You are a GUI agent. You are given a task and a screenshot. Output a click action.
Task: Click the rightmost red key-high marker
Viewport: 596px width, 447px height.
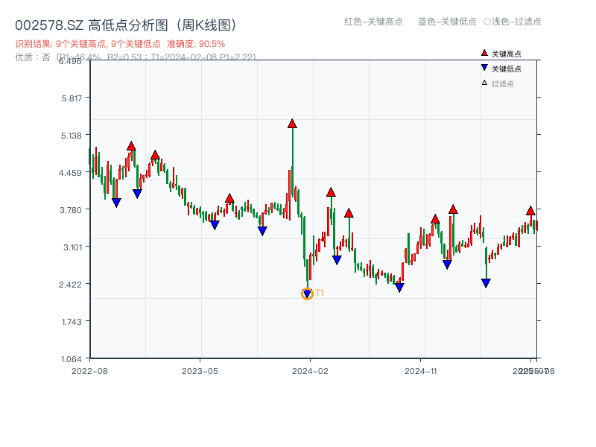tap(530, 211)
